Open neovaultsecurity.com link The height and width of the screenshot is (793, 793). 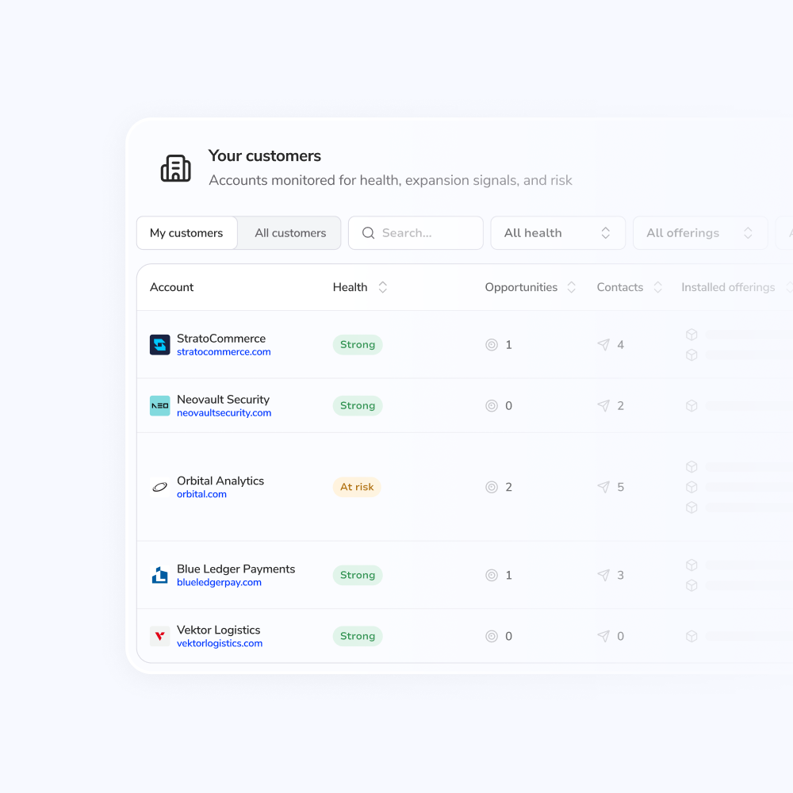coord(224,413)
